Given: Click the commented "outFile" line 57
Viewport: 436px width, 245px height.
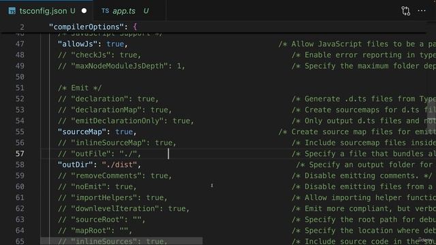Looking at the screenshot, I should click(99, 154).
